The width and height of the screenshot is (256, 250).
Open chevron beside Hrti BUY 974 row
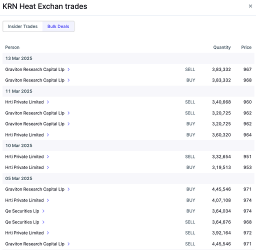(x=48, y=200)
